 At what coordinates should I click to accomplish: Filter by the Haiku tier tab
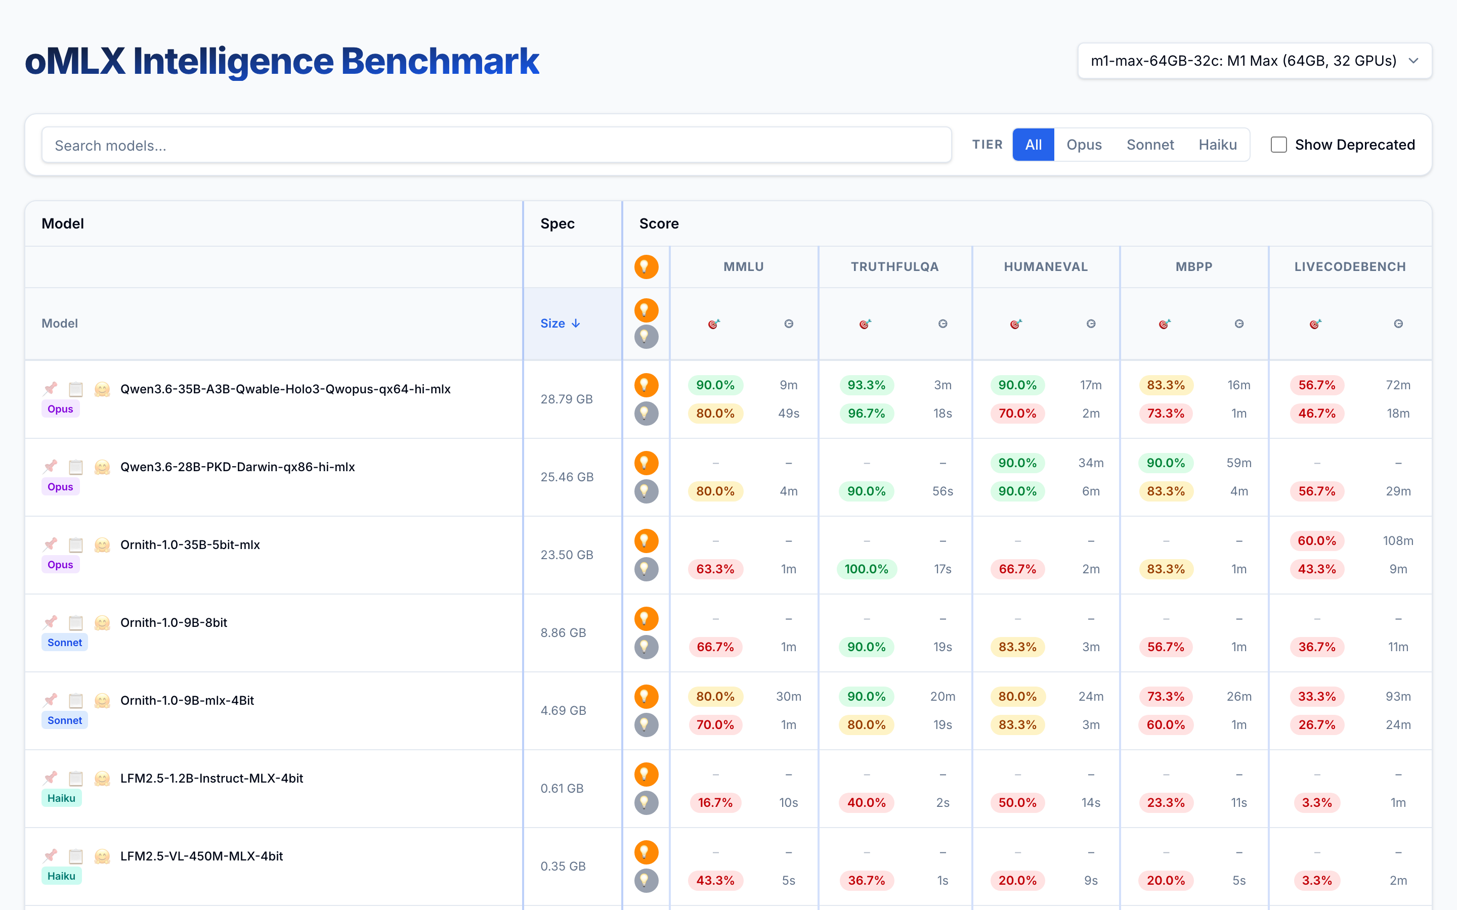click(x=1217, y=145)
